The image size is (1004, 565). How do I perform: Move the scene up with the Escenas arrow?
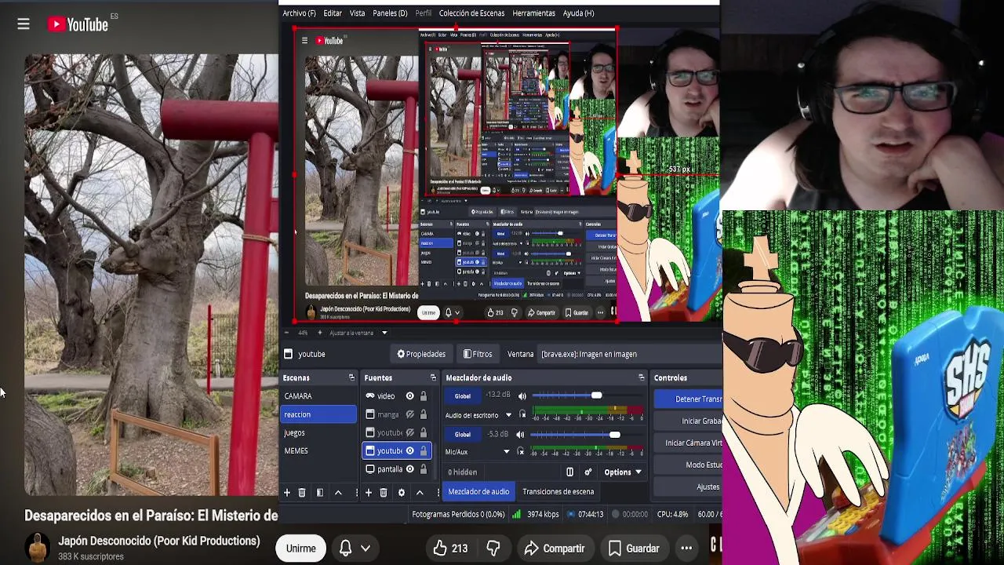(x=338, y=492)
